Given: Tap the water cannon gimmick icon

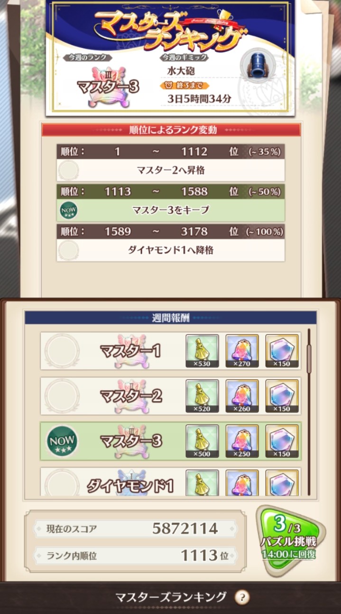Looking at the screenshot, I should click(x=258, y=66).
